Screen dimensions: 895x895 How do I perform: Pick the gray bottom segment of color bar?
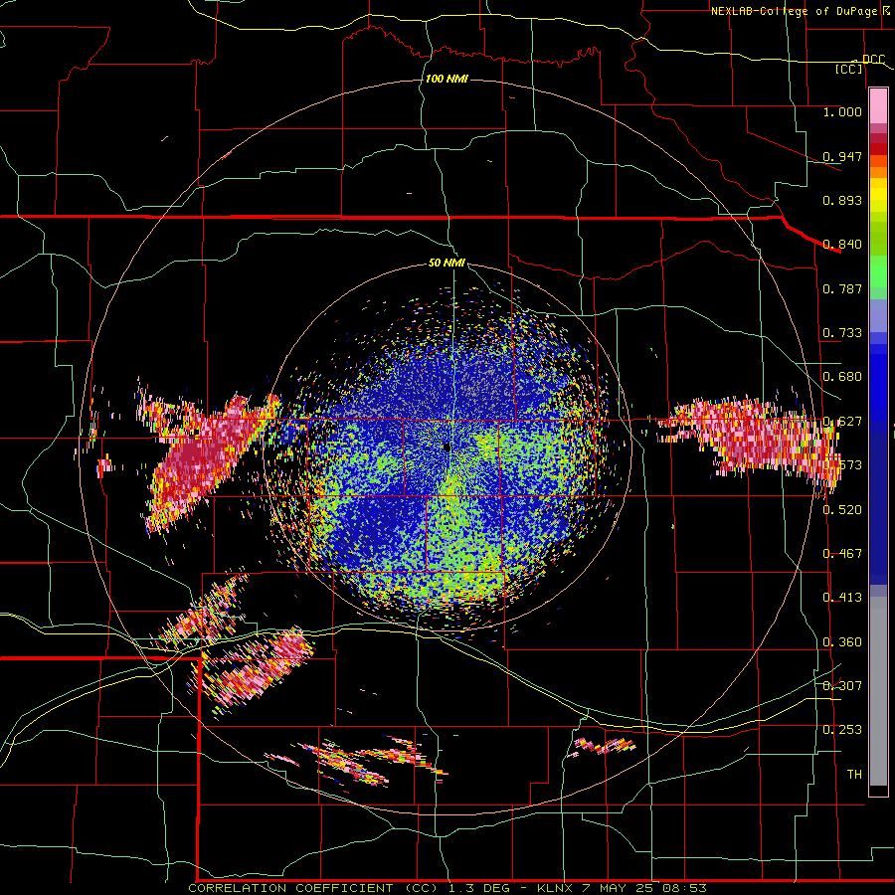pos(878,691)
